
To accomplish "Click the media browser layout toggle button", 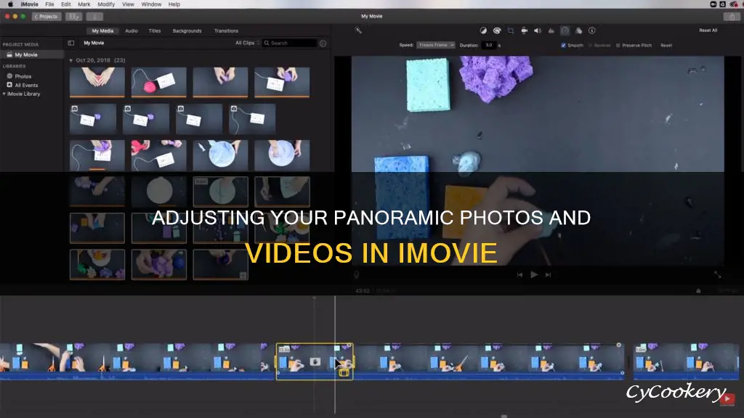I will (73, 17).
